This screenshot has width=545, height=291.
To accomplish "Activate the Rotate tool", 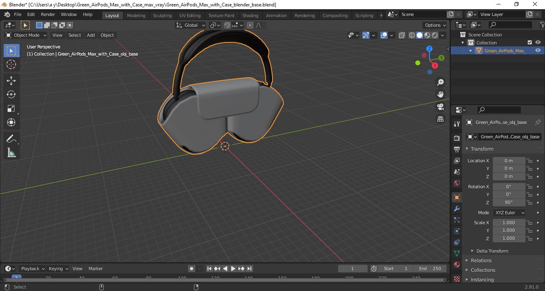I will pyautogui.click(x=11, y=94).
